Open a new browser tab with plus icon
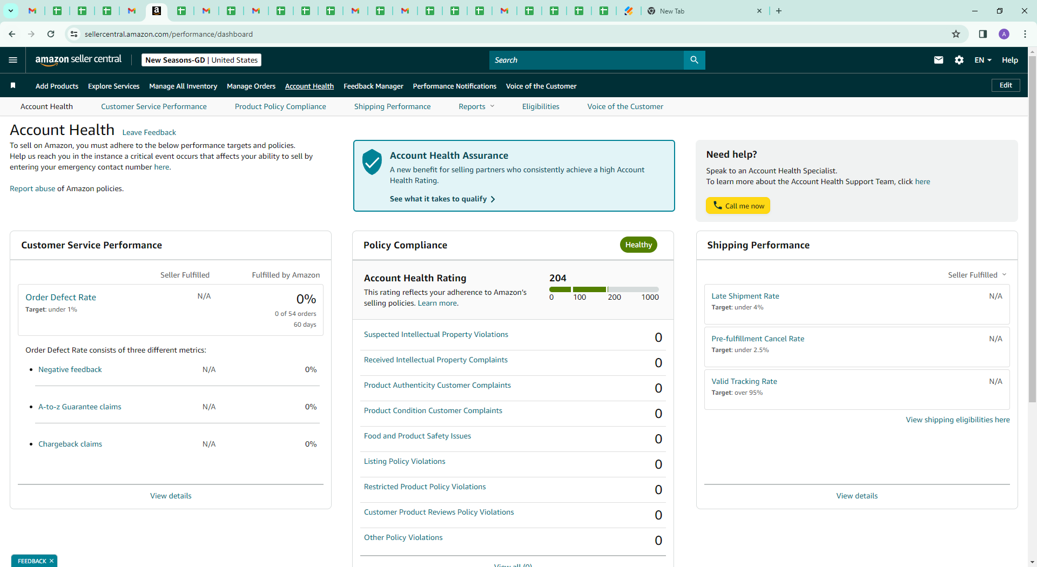The width and height of the screenshot is (1037, 567). pyautogui.click(x=779, y=11)
